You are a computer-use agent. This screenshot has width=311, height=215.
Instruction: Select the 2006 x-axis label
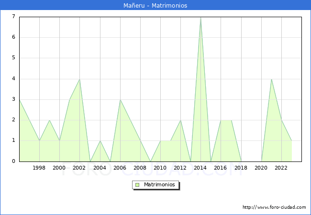120,168
